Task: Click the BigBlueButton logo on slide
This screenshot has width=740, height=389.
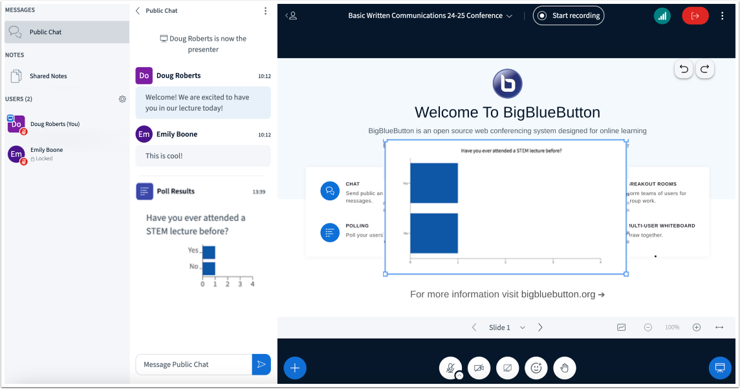Action: [x=507, y=84]
